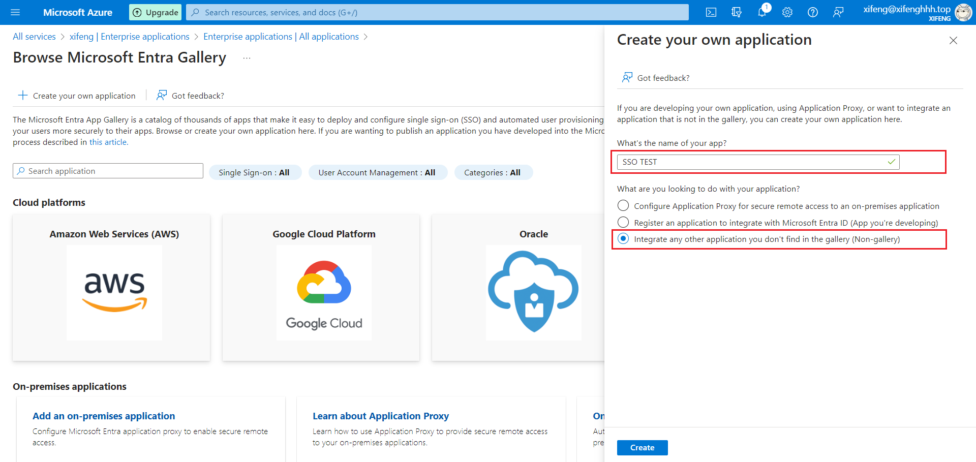Open the notifications bell
This screenshot has height=462, width=976.
(762, 12)
